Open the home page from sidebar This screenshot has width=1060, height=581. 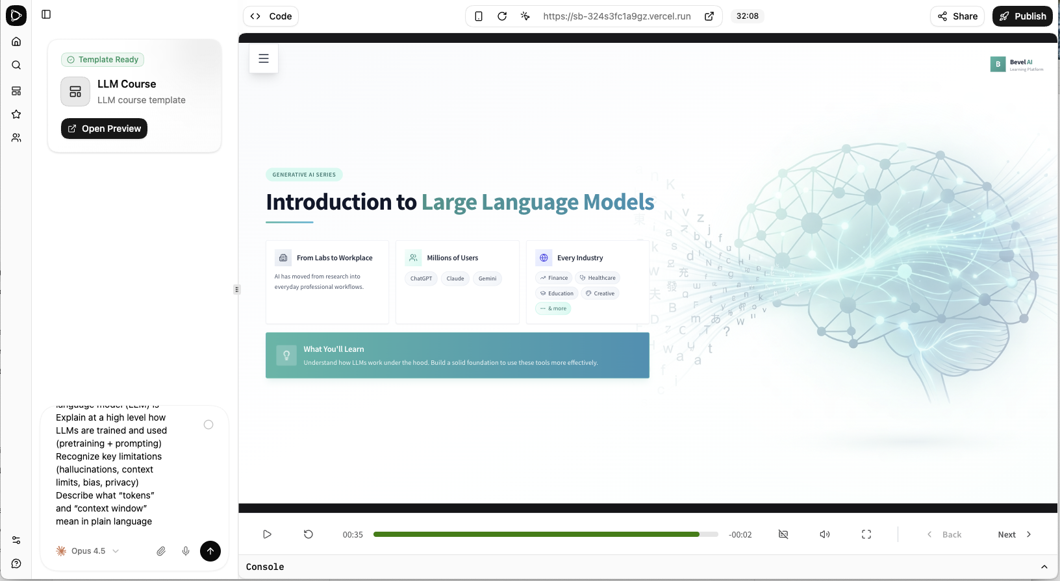click(16, 42)
